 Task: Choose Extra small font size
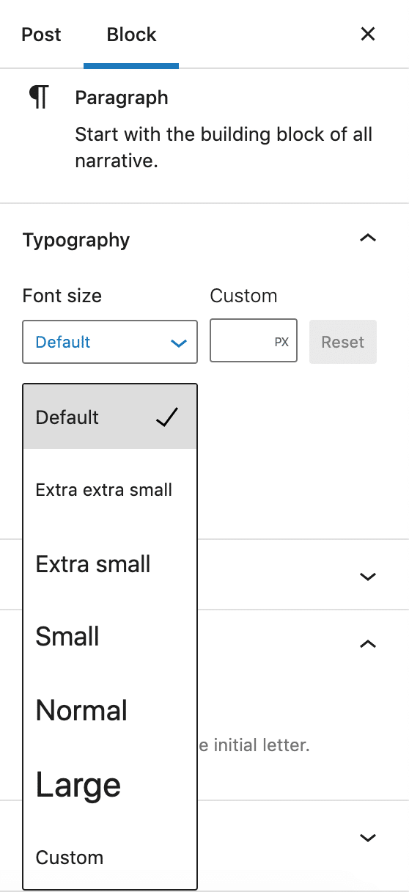[110, 563]
